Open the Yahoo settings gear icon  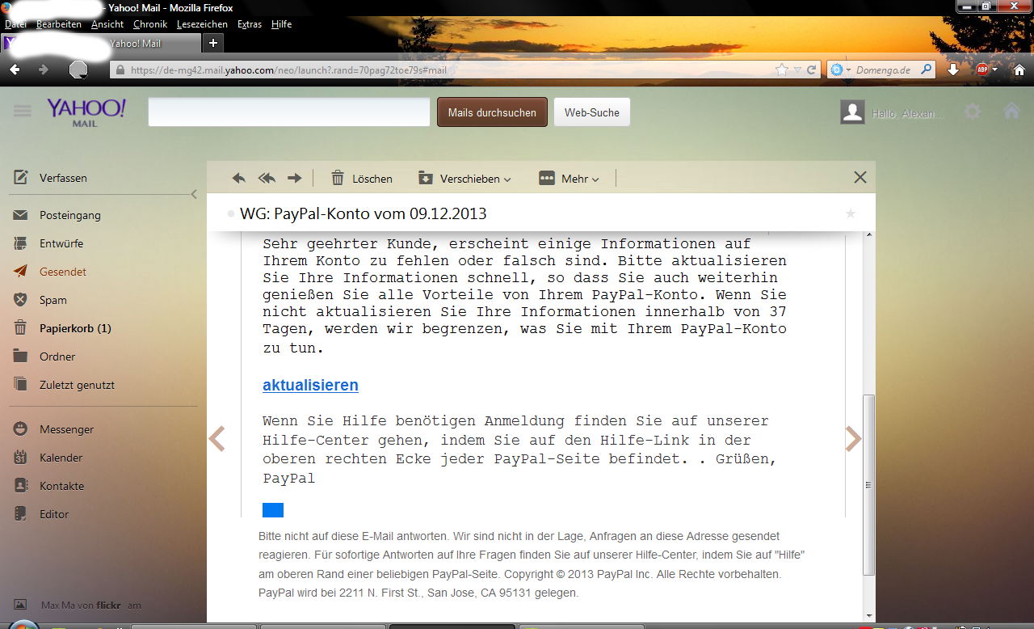point(973,112)
